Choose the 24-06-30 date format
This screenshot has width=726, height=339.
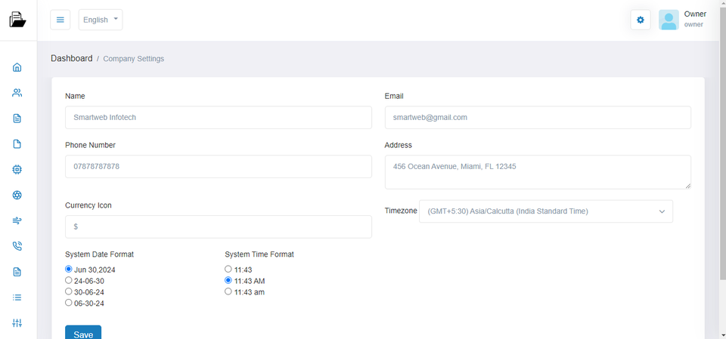point(69,280)
